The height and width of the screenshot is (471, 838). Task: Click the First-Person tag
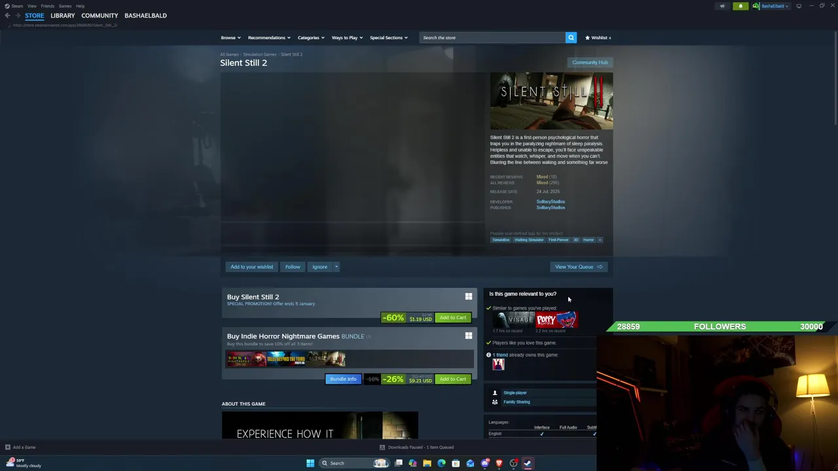pyautogui.click(x=558, y=240)
